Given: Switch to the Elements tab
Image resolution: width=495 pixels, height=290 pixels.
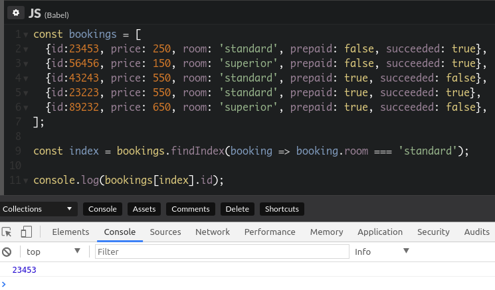Looking at the screenshot, I should (70, 232).
